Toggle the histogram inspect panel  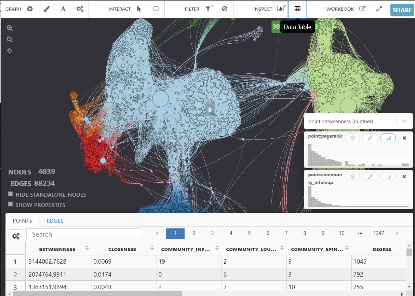click(x=281, y=9)
